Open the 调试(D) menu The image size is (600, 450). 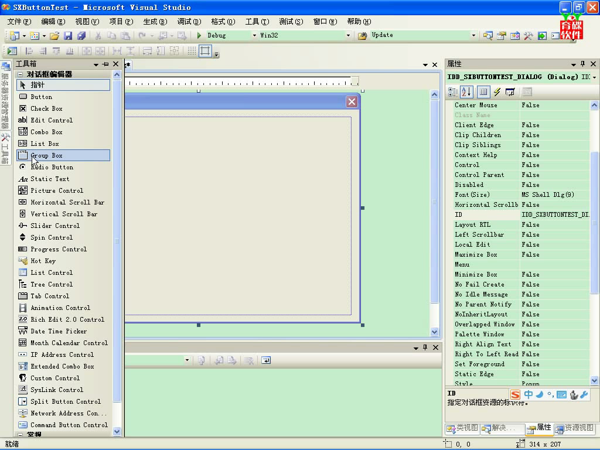(189, 22)
